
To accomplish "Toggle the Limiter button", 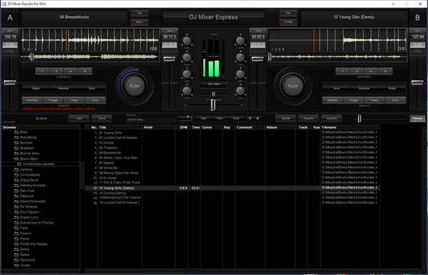I will click(288, 22).
